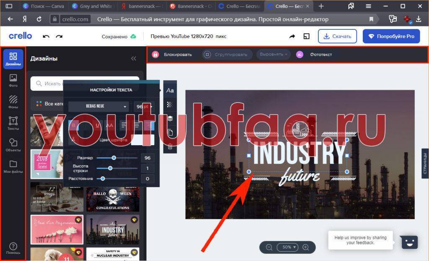
Task: Open a new browser tab
Action: tap(321, 6)
